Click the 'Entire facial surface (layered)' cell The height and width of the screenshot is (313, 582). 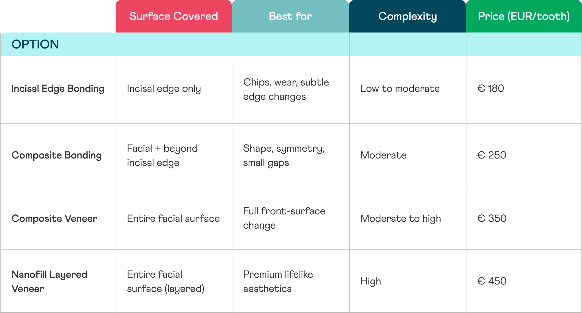coord(166,281)
